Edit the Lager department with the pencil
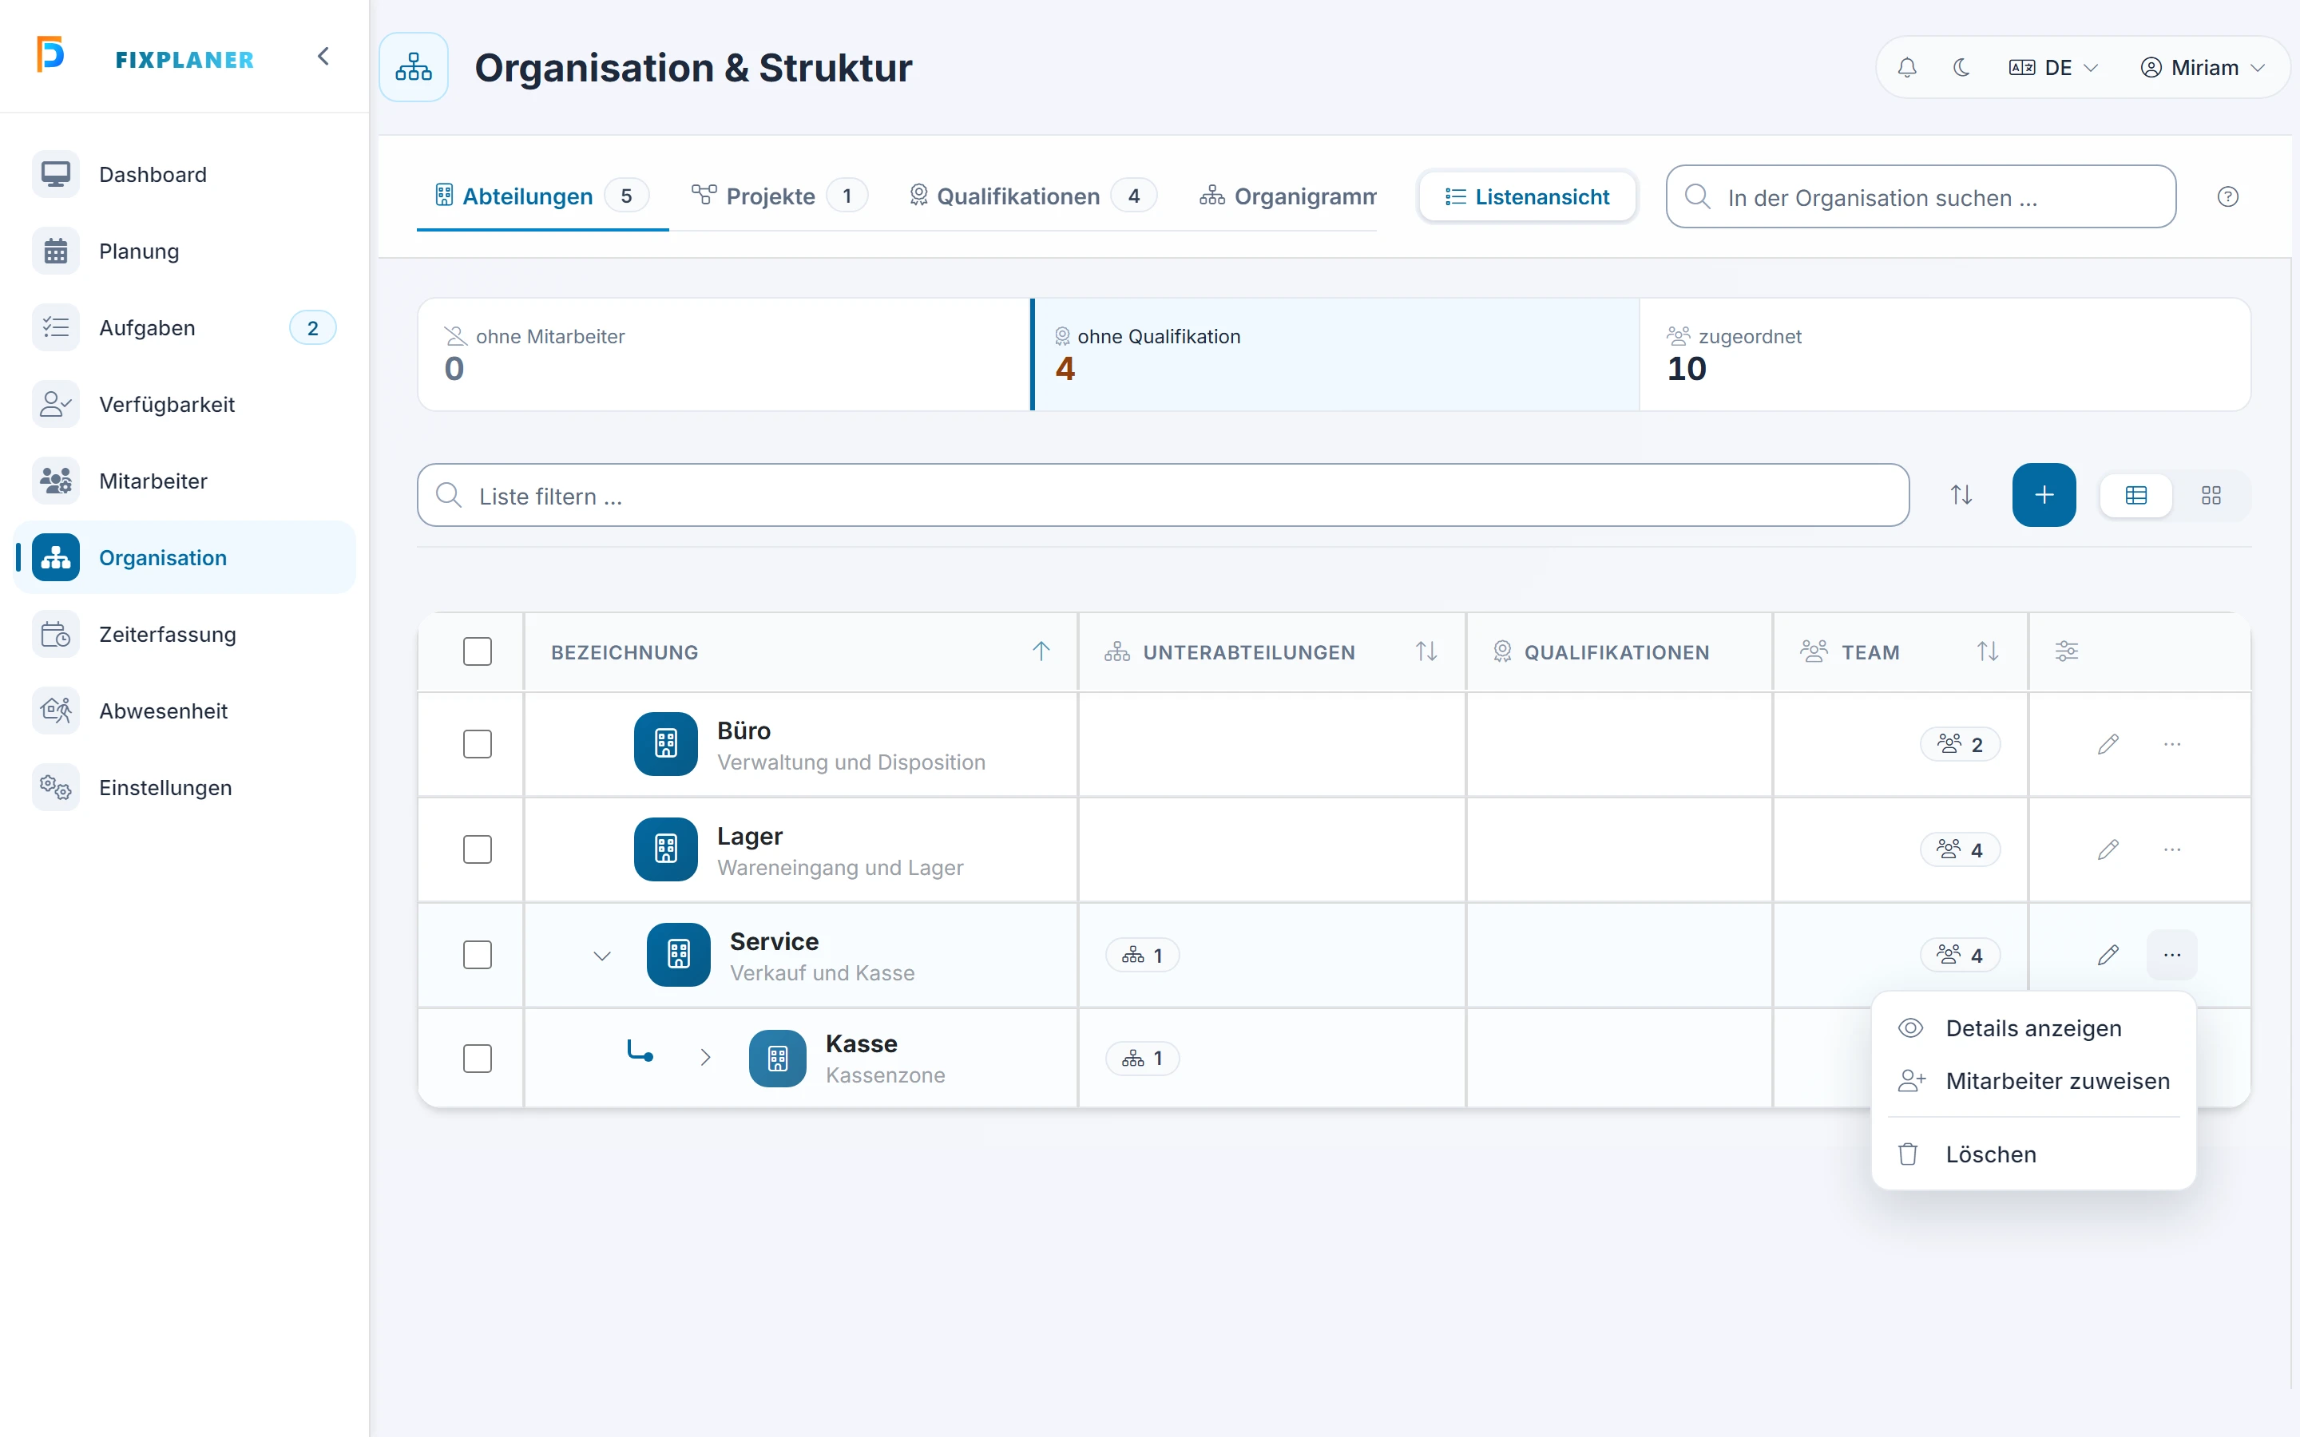The width and height of the screenshot is (2300, 1437). click(x=2108, y=849)
